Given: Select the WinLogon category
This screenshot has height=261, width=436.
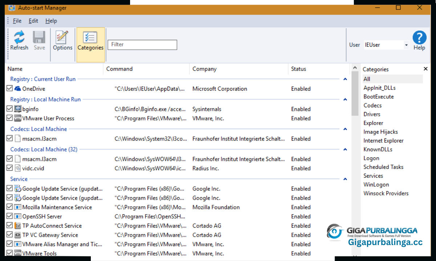Looking at the screenshot, I should [376, 185].
